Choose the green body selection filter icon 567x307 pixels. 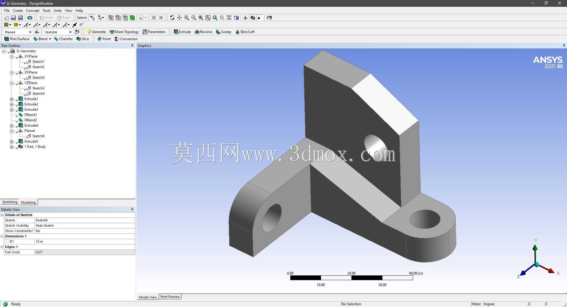[132, 18]
